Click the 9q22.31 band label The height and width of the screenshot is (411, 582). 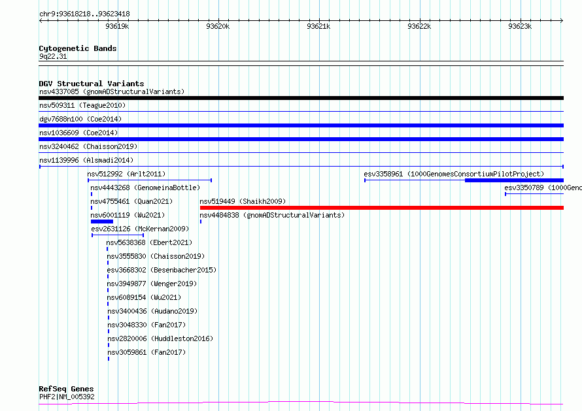53,56
